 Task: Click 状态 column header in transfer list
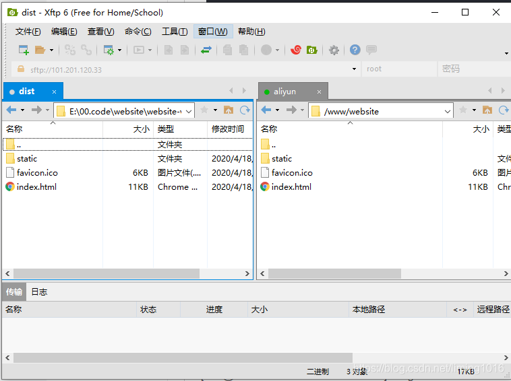point(158,310)
